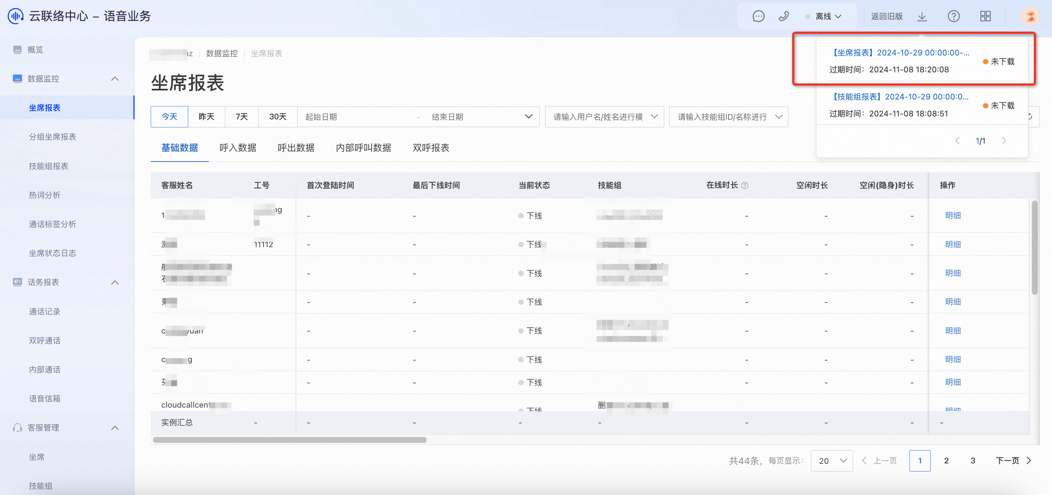Click the user avatar in header
Viewport: 1052px width, 495px height.
click(1030, 16)
